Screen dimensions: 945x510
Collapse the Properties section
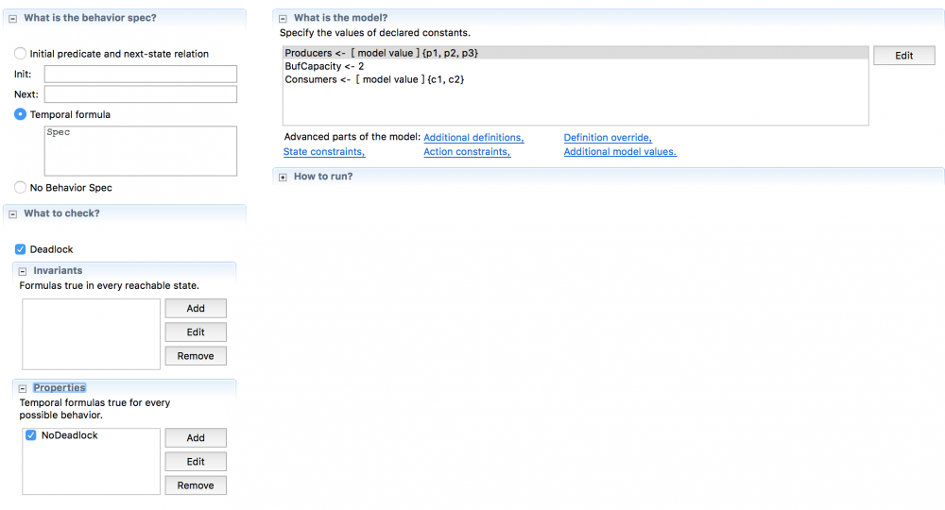(23, 388)
